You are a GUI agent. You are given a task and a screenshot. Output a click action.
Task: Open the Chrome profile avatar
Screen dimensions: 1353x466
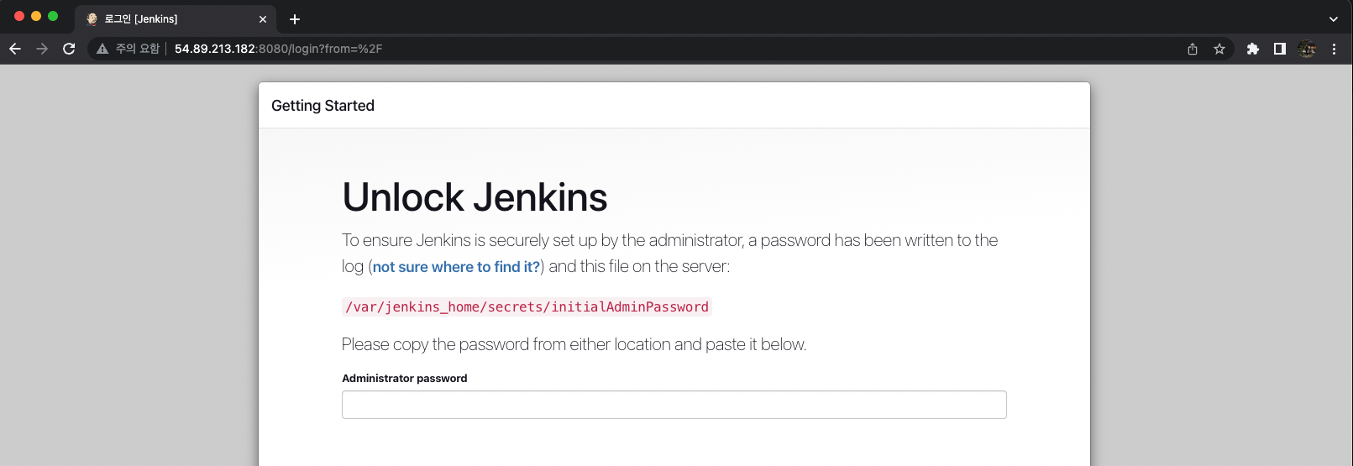pyautogui.click(x=1307, y=49)
